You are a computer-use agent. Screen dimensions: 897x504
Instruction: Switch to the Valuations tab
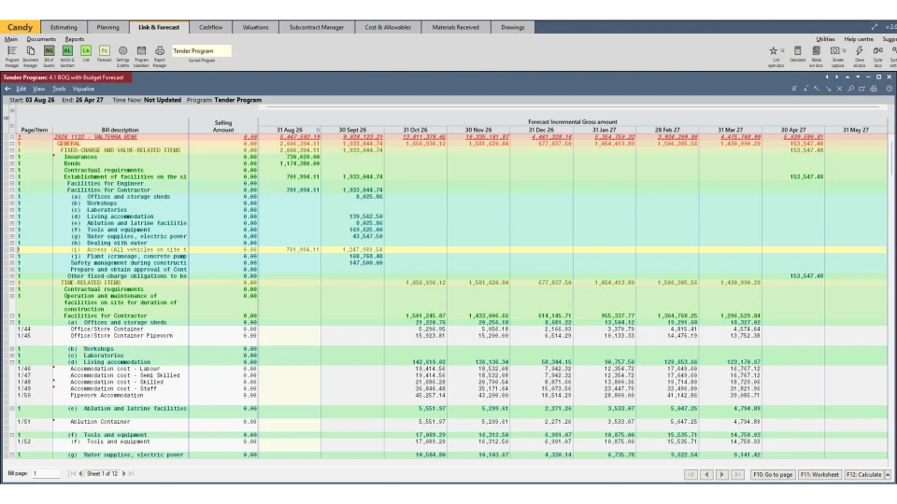click(255, 27)
